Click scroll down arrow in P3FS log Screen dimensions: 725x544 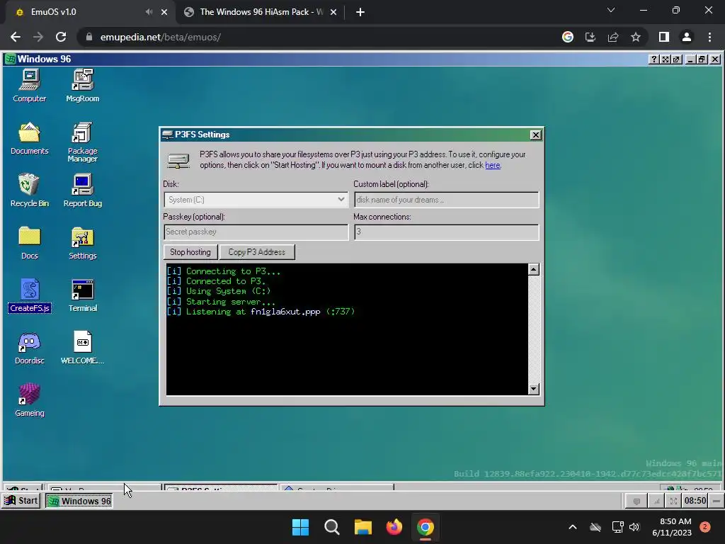(534, 389)
